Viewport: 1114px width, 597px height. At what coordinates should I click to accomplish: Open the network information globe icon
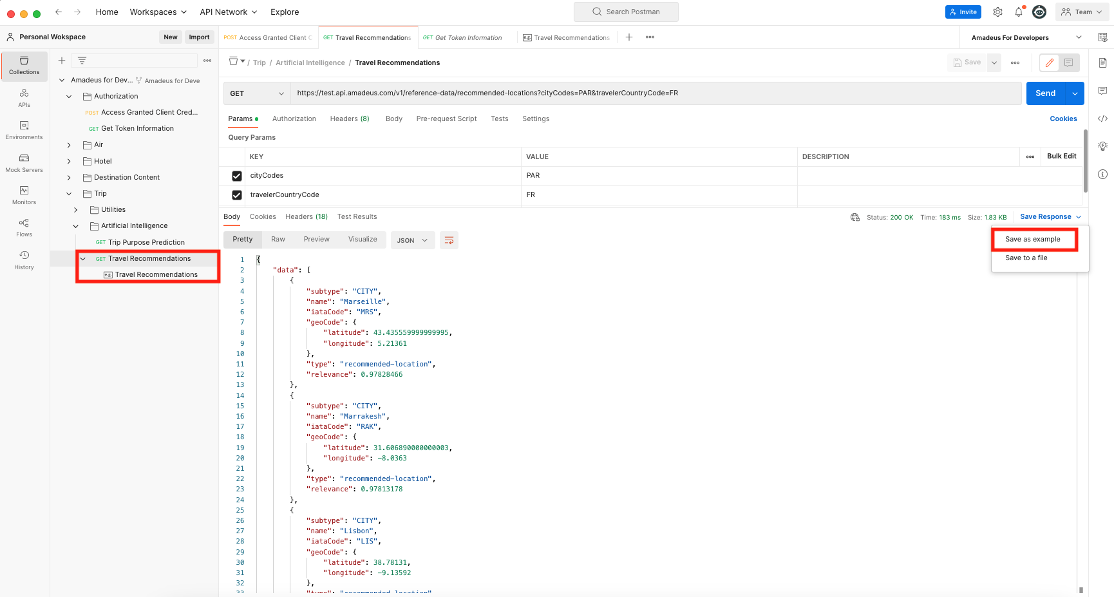pos(855,218)
